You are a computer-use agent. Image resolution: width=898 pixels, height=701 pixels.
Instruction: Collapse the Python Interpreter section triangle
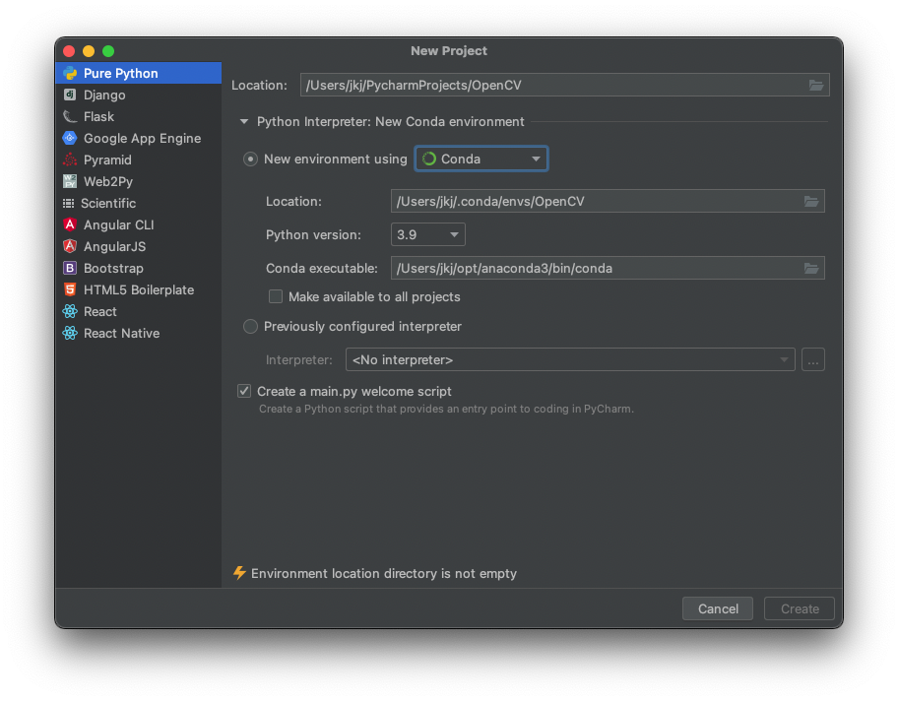(x=244, y=121)
